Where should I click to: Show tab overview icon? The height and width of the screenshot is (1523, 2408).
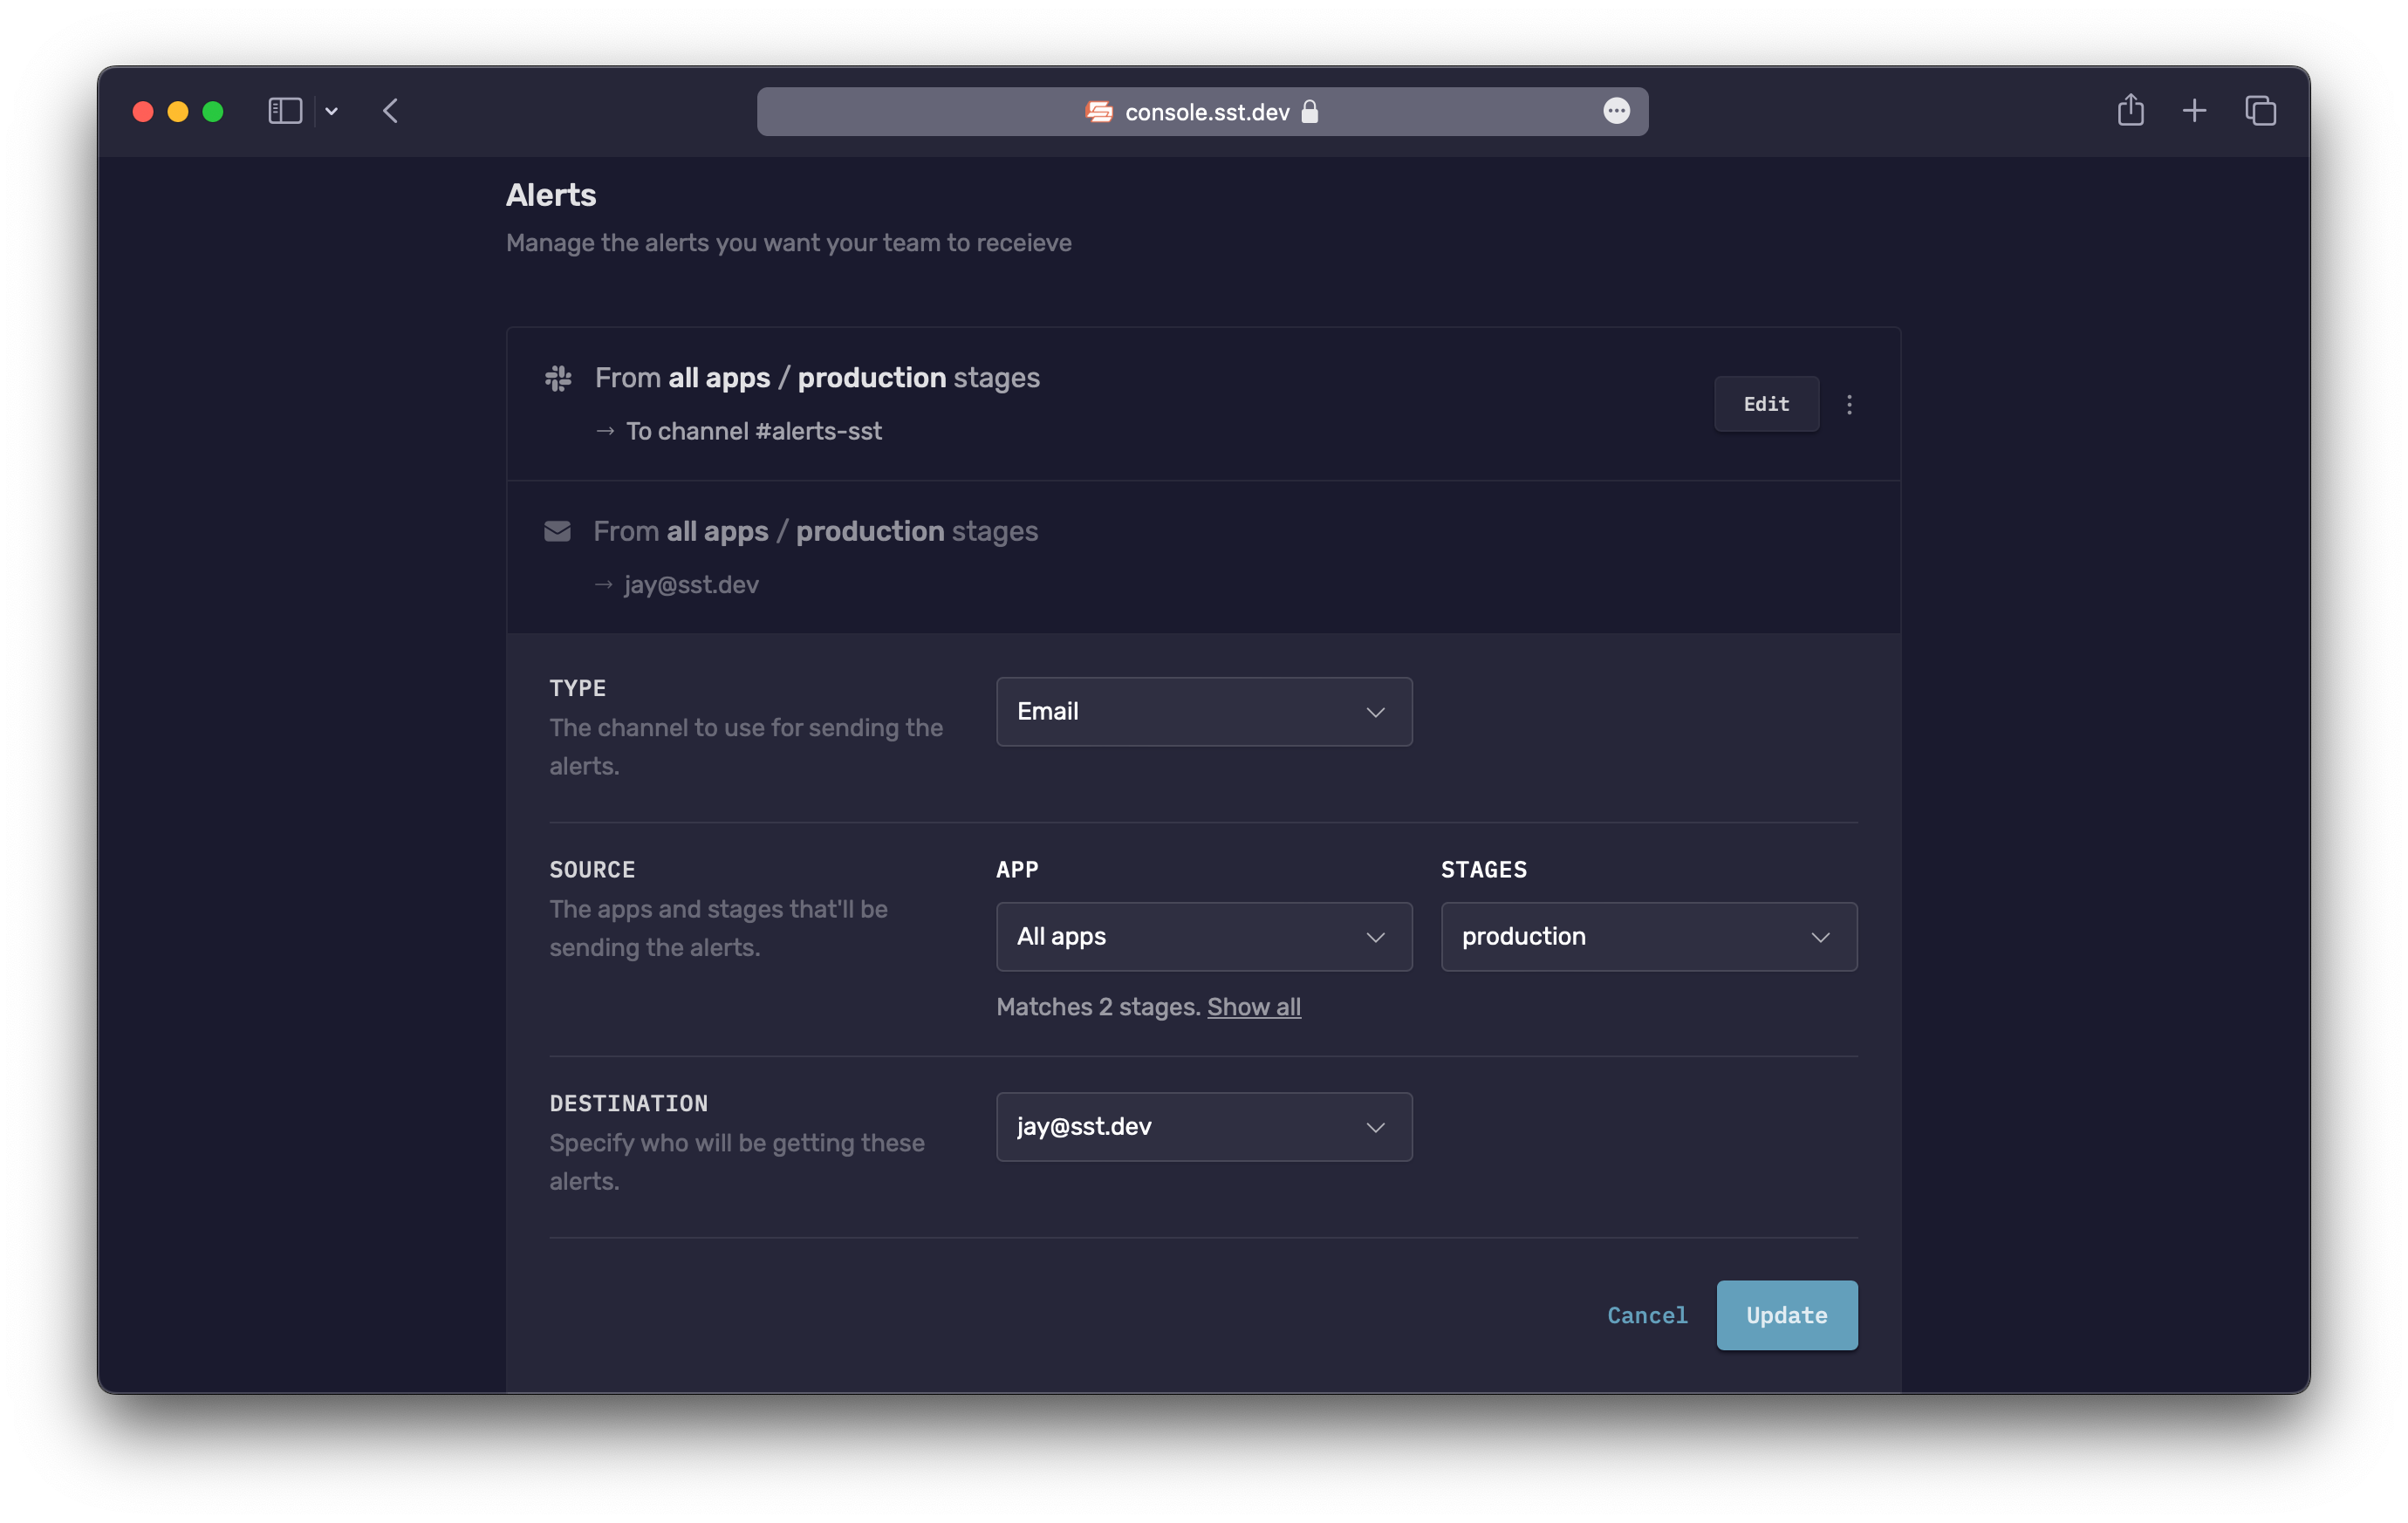[x=2260, y=111]
